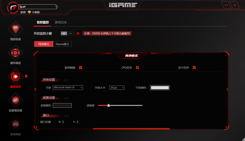Open the 游戏领域 gamepad icon
This screenshot has width=245, height=141.
pos(15,124)
